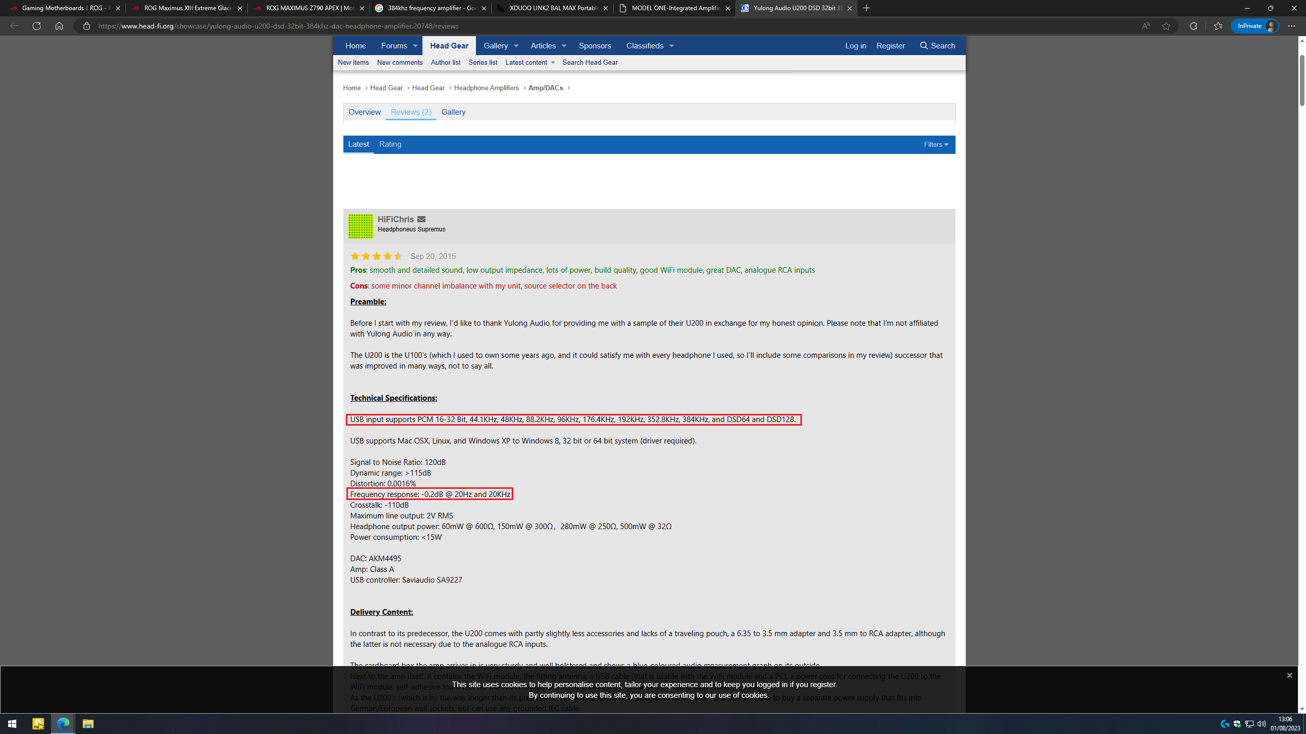This screenshot has width=1306, height=734.
Task: Open the InPrivate profile button
Action: point(1255,26)
